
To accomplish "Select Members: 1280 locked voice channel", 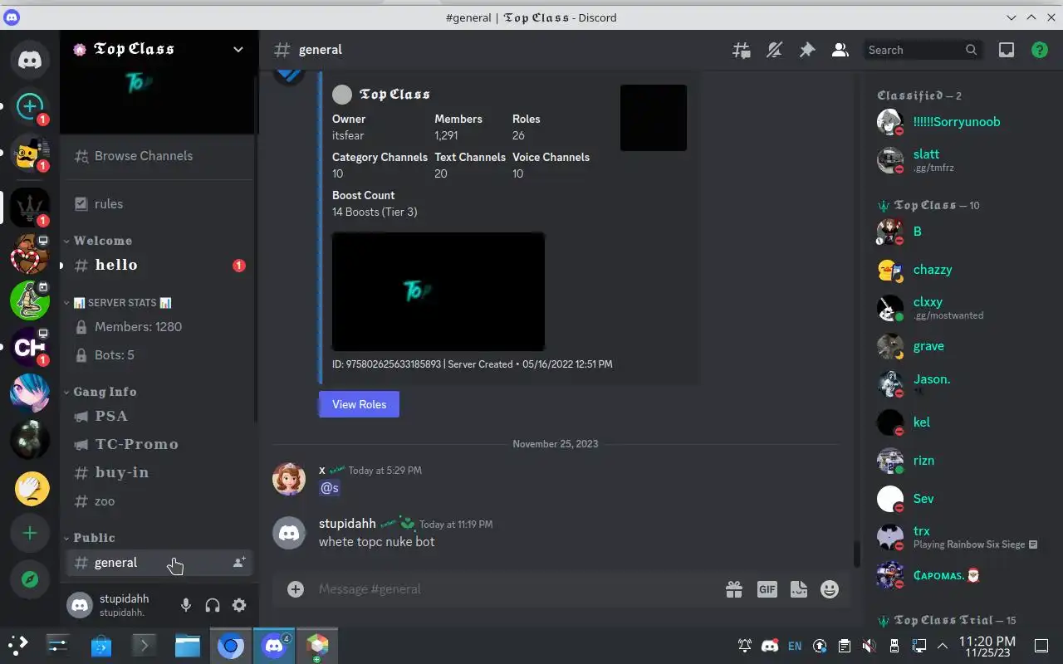I will pyautogui.click(x=159, y=327).
